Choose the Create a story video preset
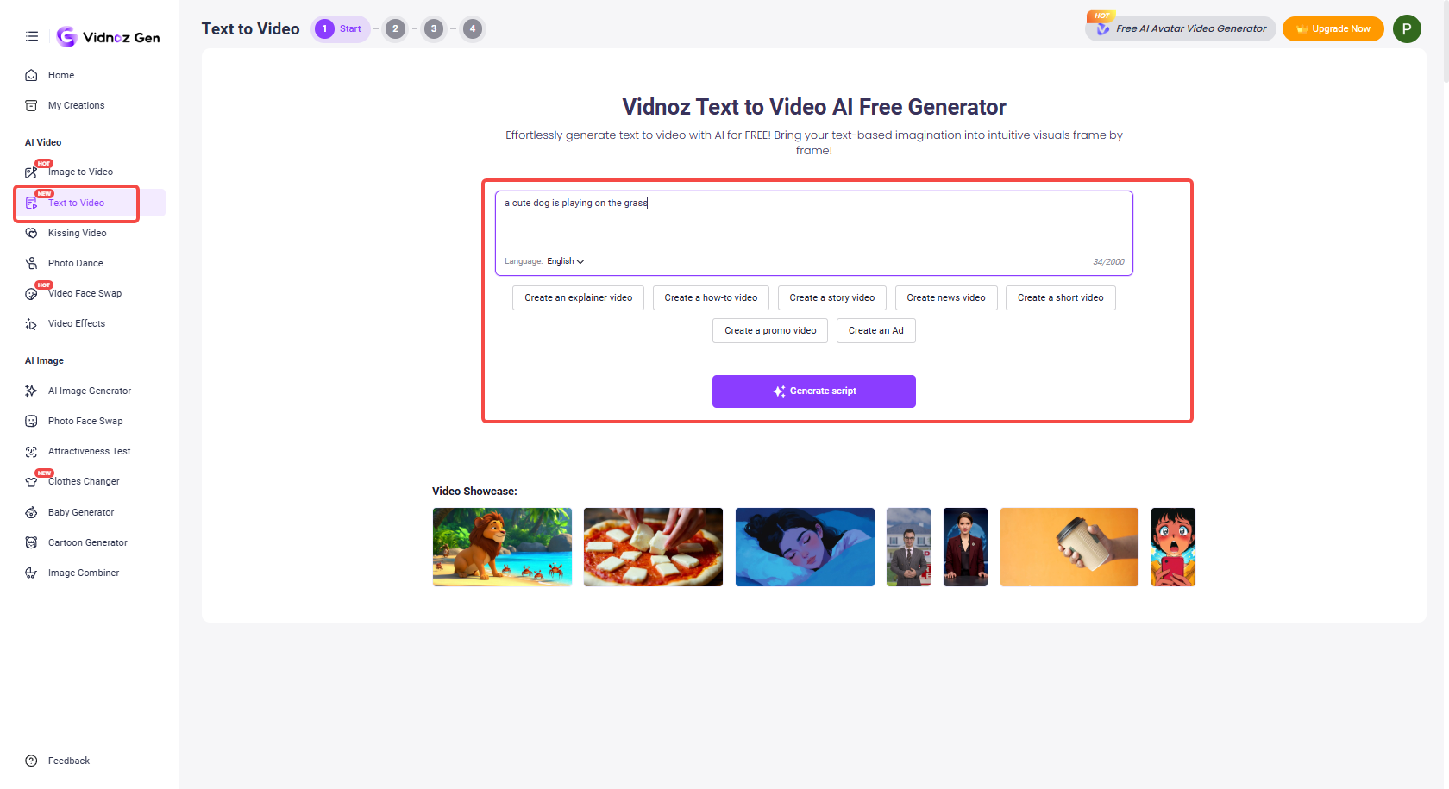This screenshot has width=1449, height=789. tap(831, 297)
